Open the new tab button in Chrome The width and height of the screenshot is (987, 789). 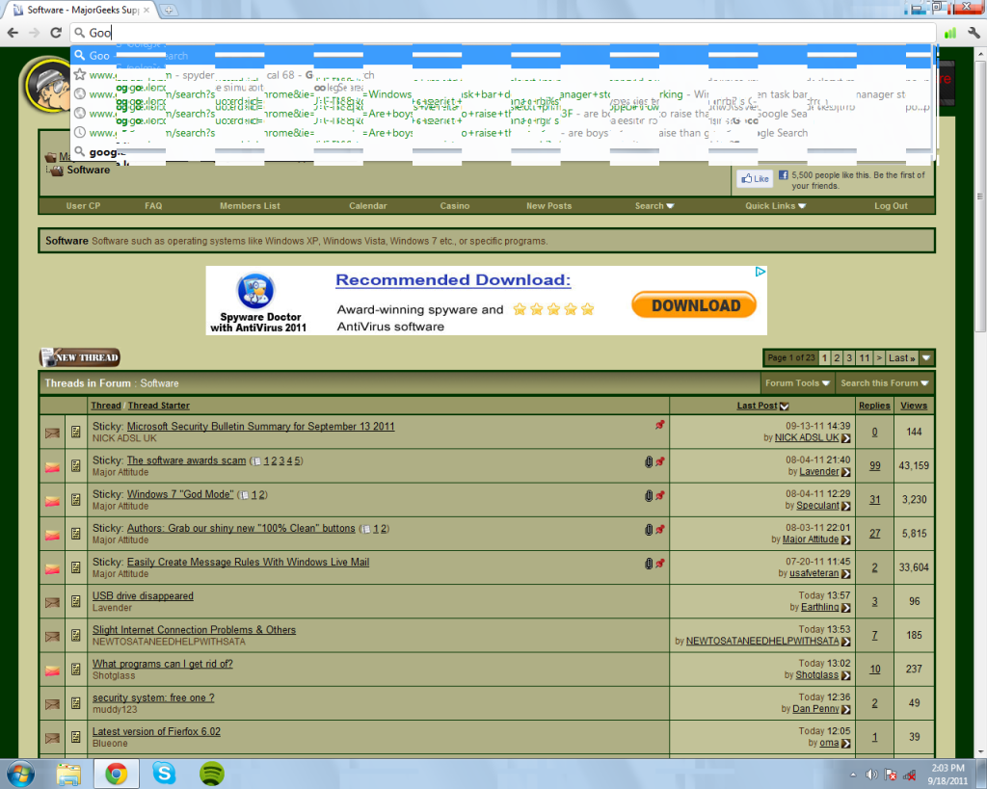[x=170, y=10]
